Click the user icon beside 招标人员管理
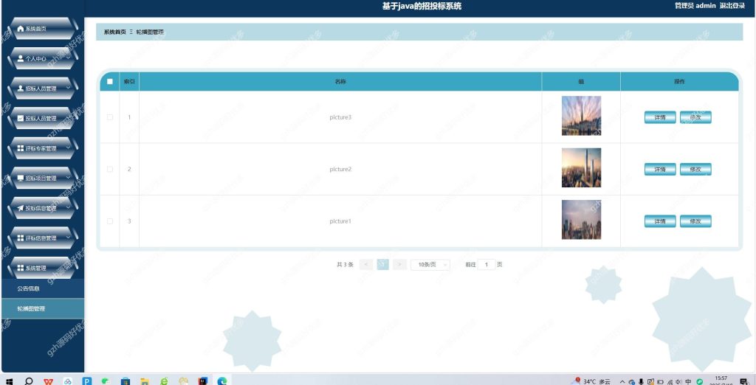This screenshot has height=385, width=756. coord(20,89)
